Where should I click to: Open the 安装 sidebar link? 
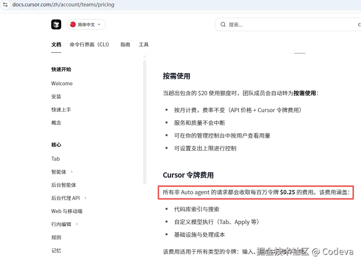(x=56, y=96)
